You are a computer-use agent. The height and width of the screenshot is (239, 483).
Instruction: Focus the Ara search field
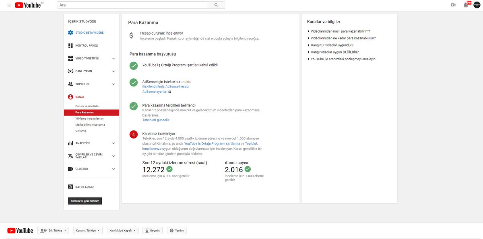(133, 5)
